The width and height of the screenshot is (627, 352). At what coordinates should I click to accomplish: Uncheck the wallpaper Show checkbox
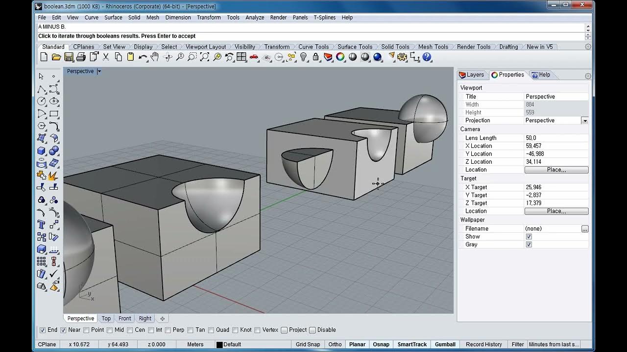(x=529, y=237)
